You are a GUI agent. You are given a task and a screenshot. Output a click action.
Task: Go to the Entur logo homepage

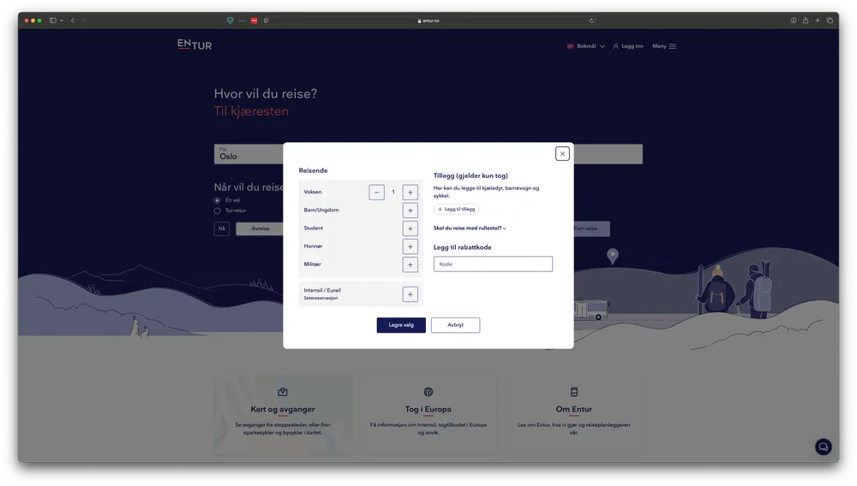(195, 44)
